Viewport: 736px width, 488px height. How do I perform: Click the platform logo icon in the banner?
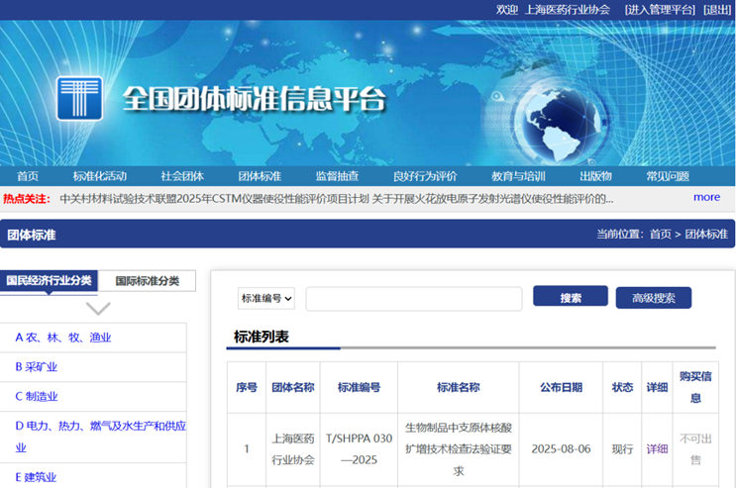pos(79,99)
